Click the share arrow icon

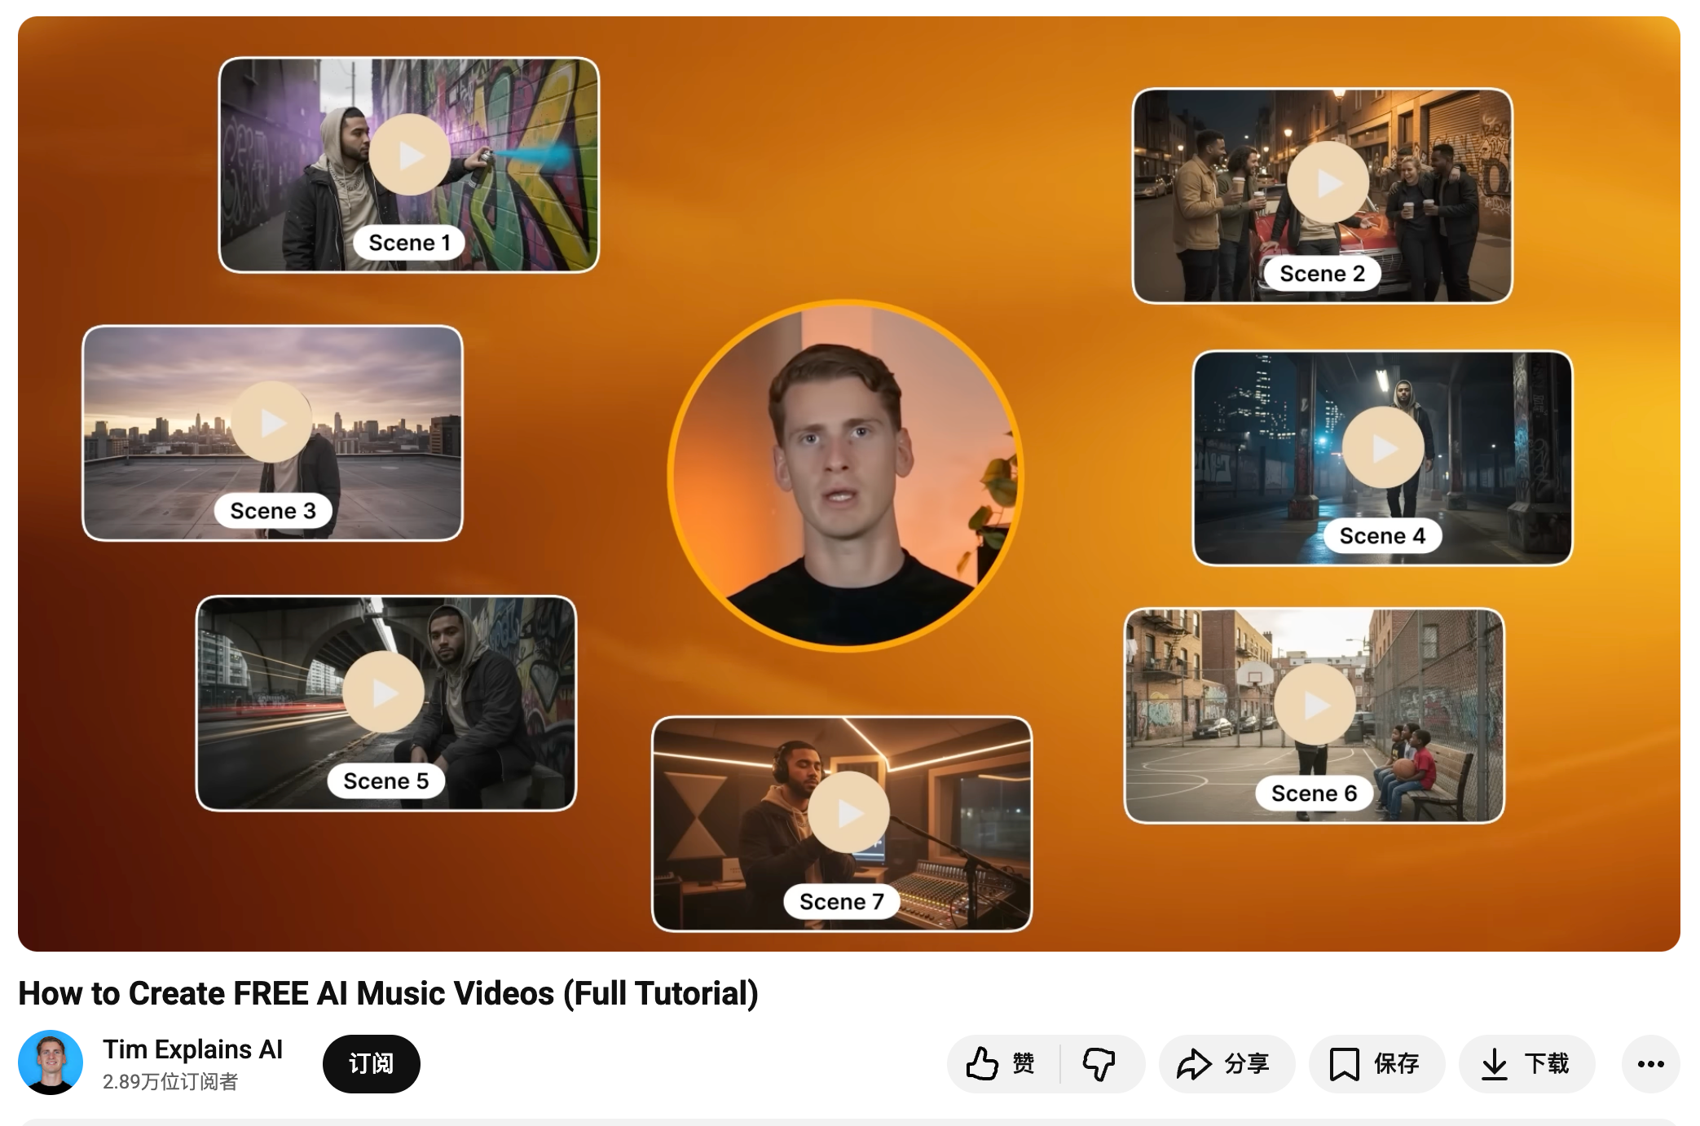[x=1194, y=1063]
